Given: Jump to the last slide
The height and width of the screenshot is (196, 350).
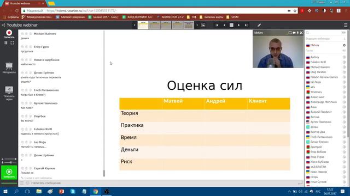Looking at the screenshot, I should pos(246,25).
